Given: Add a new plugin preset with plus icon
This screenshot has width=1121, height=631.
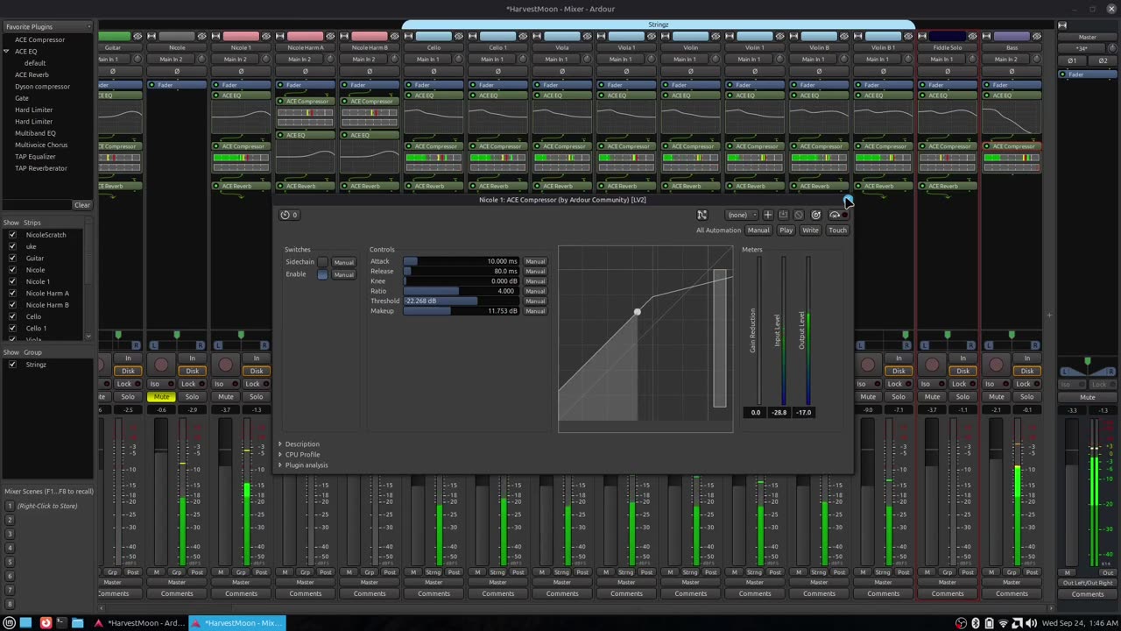Looking at the screenshot, I should pos(768,215).
